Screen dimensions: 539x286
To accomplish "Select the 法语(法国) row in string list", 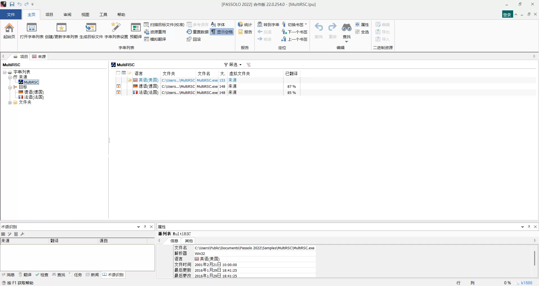I will [x=148, y=93].
